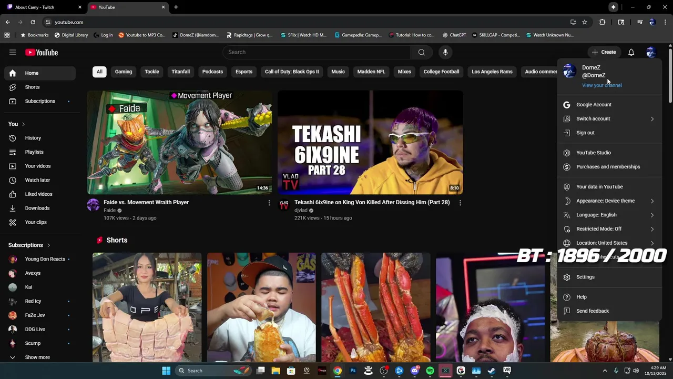Viewport: 673px width, 379px height.
Task: Open Steam from the taskbar
Action: click(x=492, y=371)
